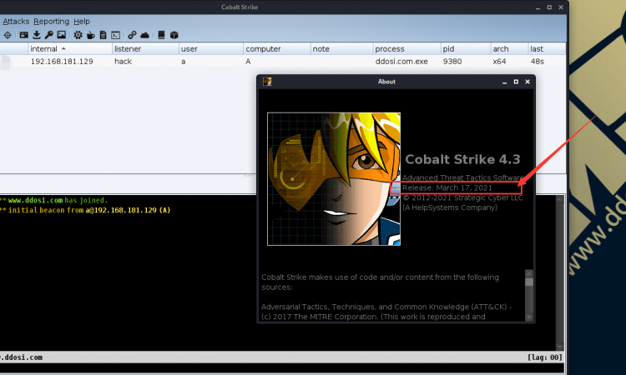The image size is (626, 375).
Task: Open the Downloads view icon
Action: [x=37, y=35]
